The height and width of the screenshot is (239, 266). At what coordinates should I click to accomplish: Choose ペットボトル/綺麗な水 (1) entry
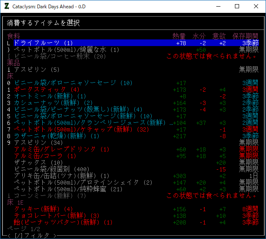point(66,50)
